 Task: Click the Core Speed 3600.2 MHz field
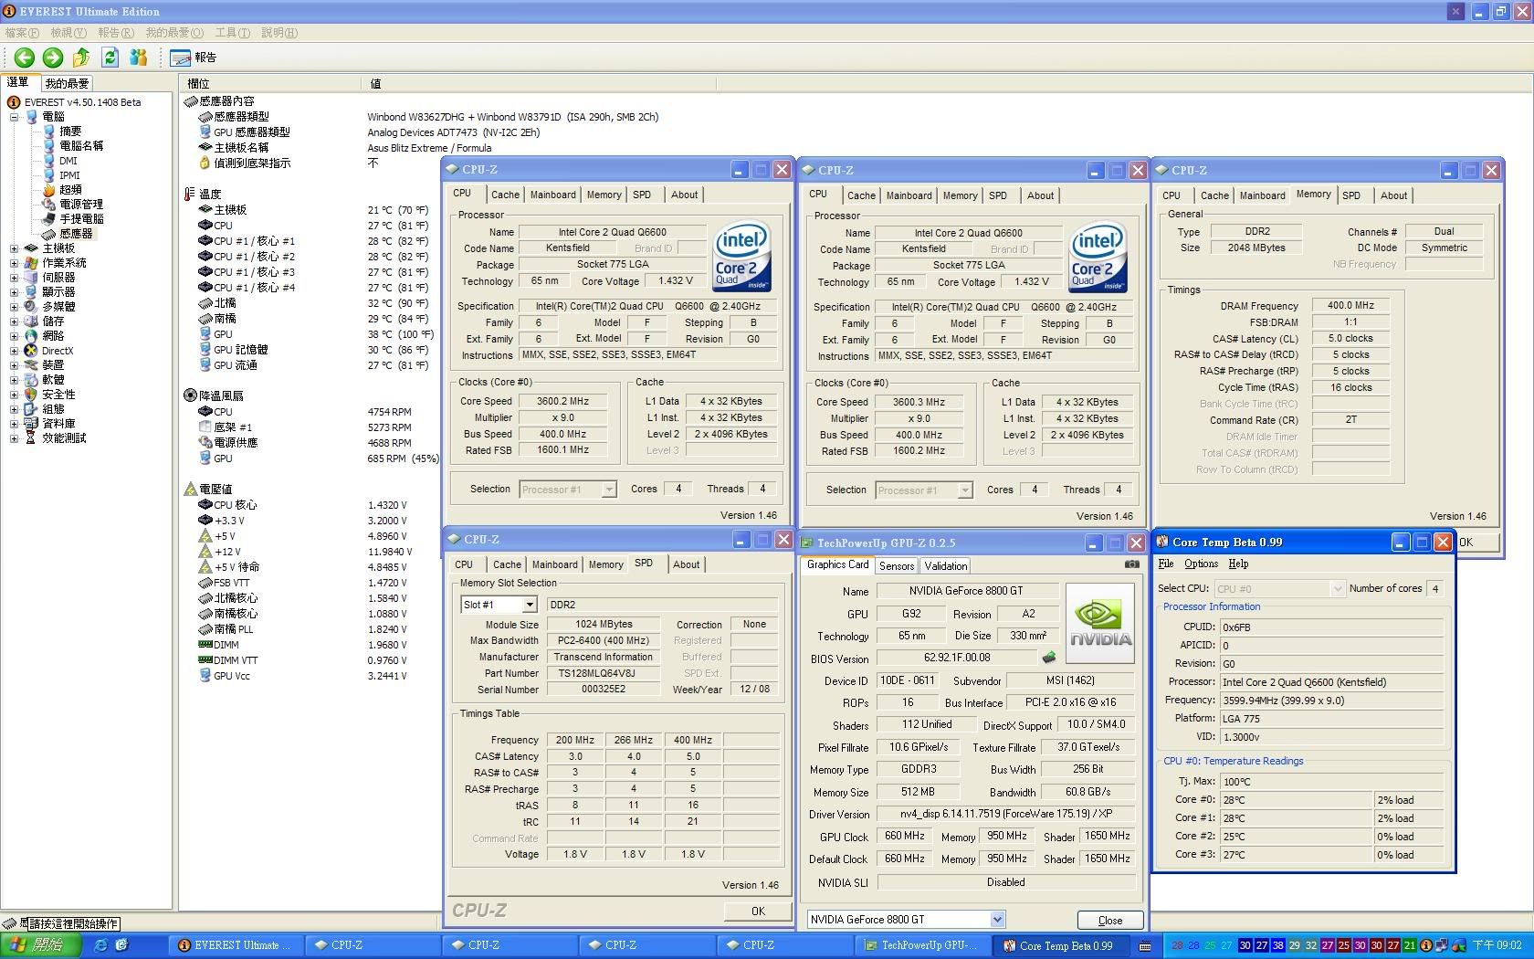pos(563,401)
